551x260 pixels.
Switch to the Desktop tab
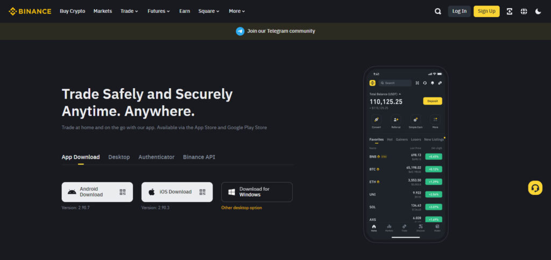pos(119,157)
